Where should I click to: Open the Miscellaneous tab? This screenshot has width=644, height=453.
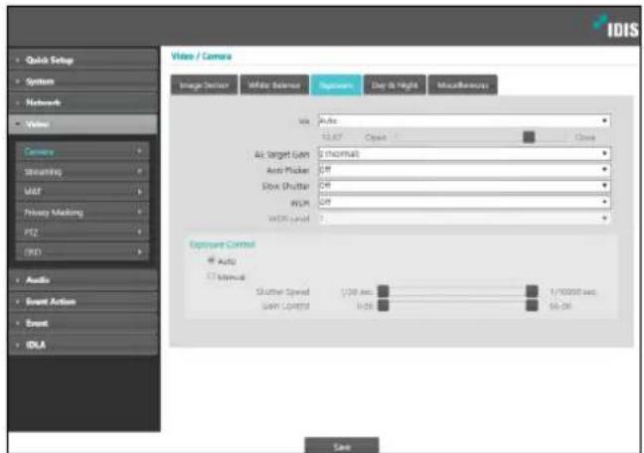click(462, 85)
